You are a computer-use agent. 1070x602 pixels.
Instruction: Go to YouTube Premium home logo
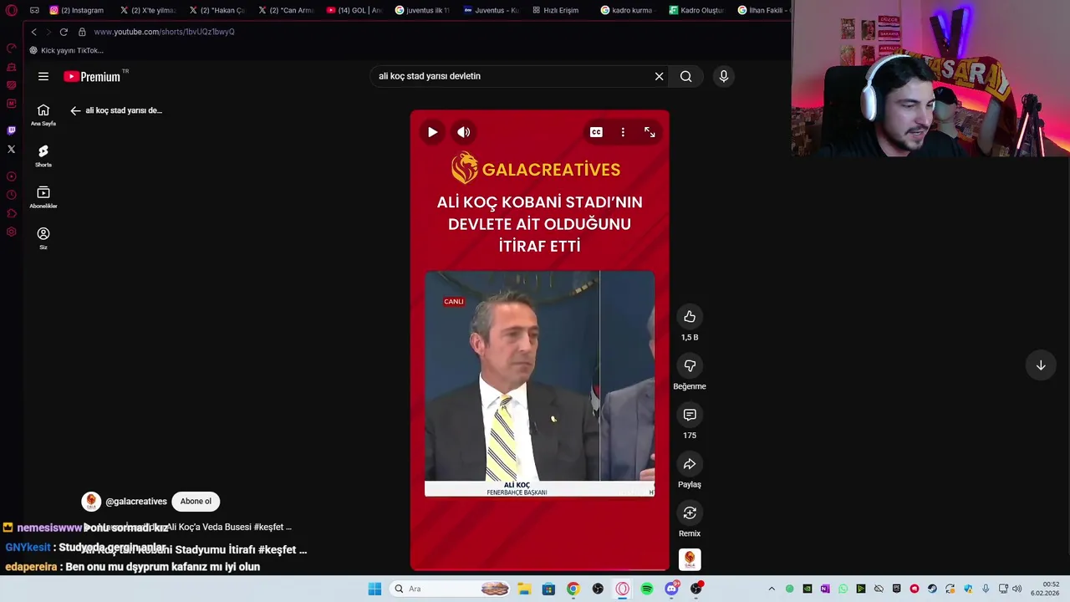93,76
